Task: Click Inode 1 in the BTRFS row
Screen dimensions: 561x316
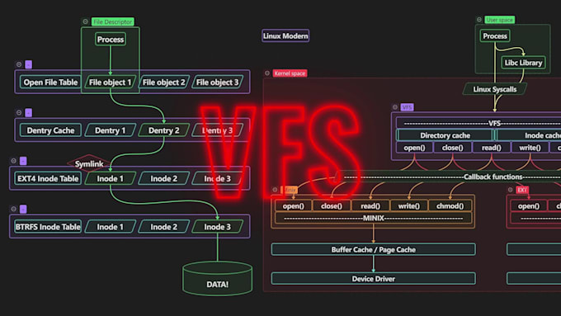Action: (111, 227)
